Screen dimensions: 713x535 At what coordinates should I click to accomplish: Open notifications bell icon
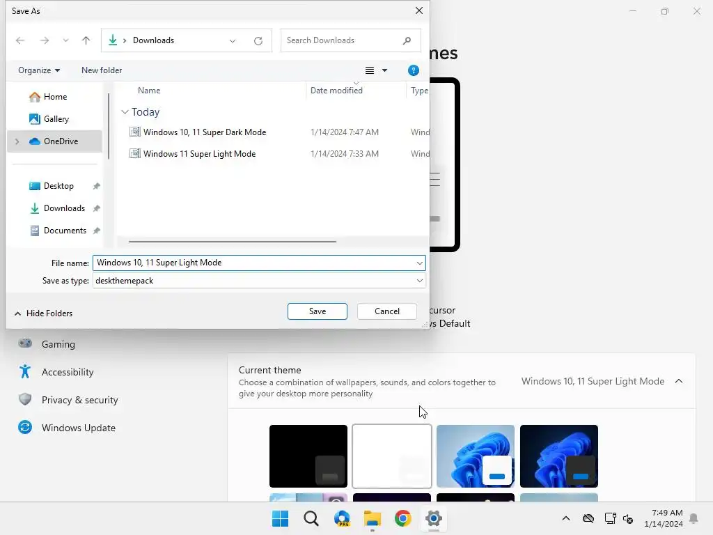[x=694, y=518]
